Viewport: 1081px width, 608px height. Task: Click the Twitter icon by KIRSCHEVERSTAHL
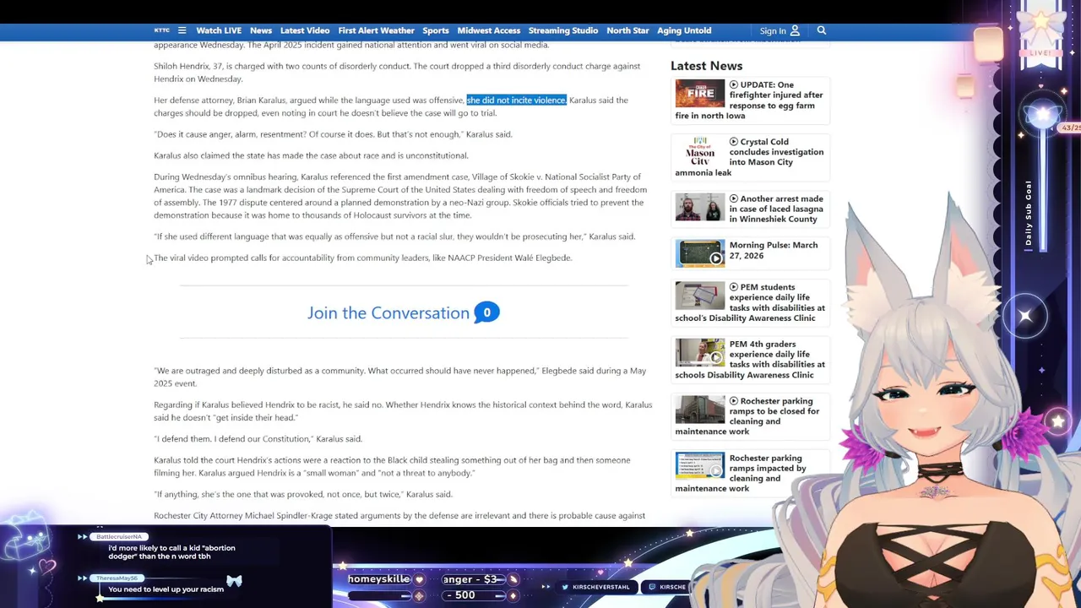click(x=565, y=587)
